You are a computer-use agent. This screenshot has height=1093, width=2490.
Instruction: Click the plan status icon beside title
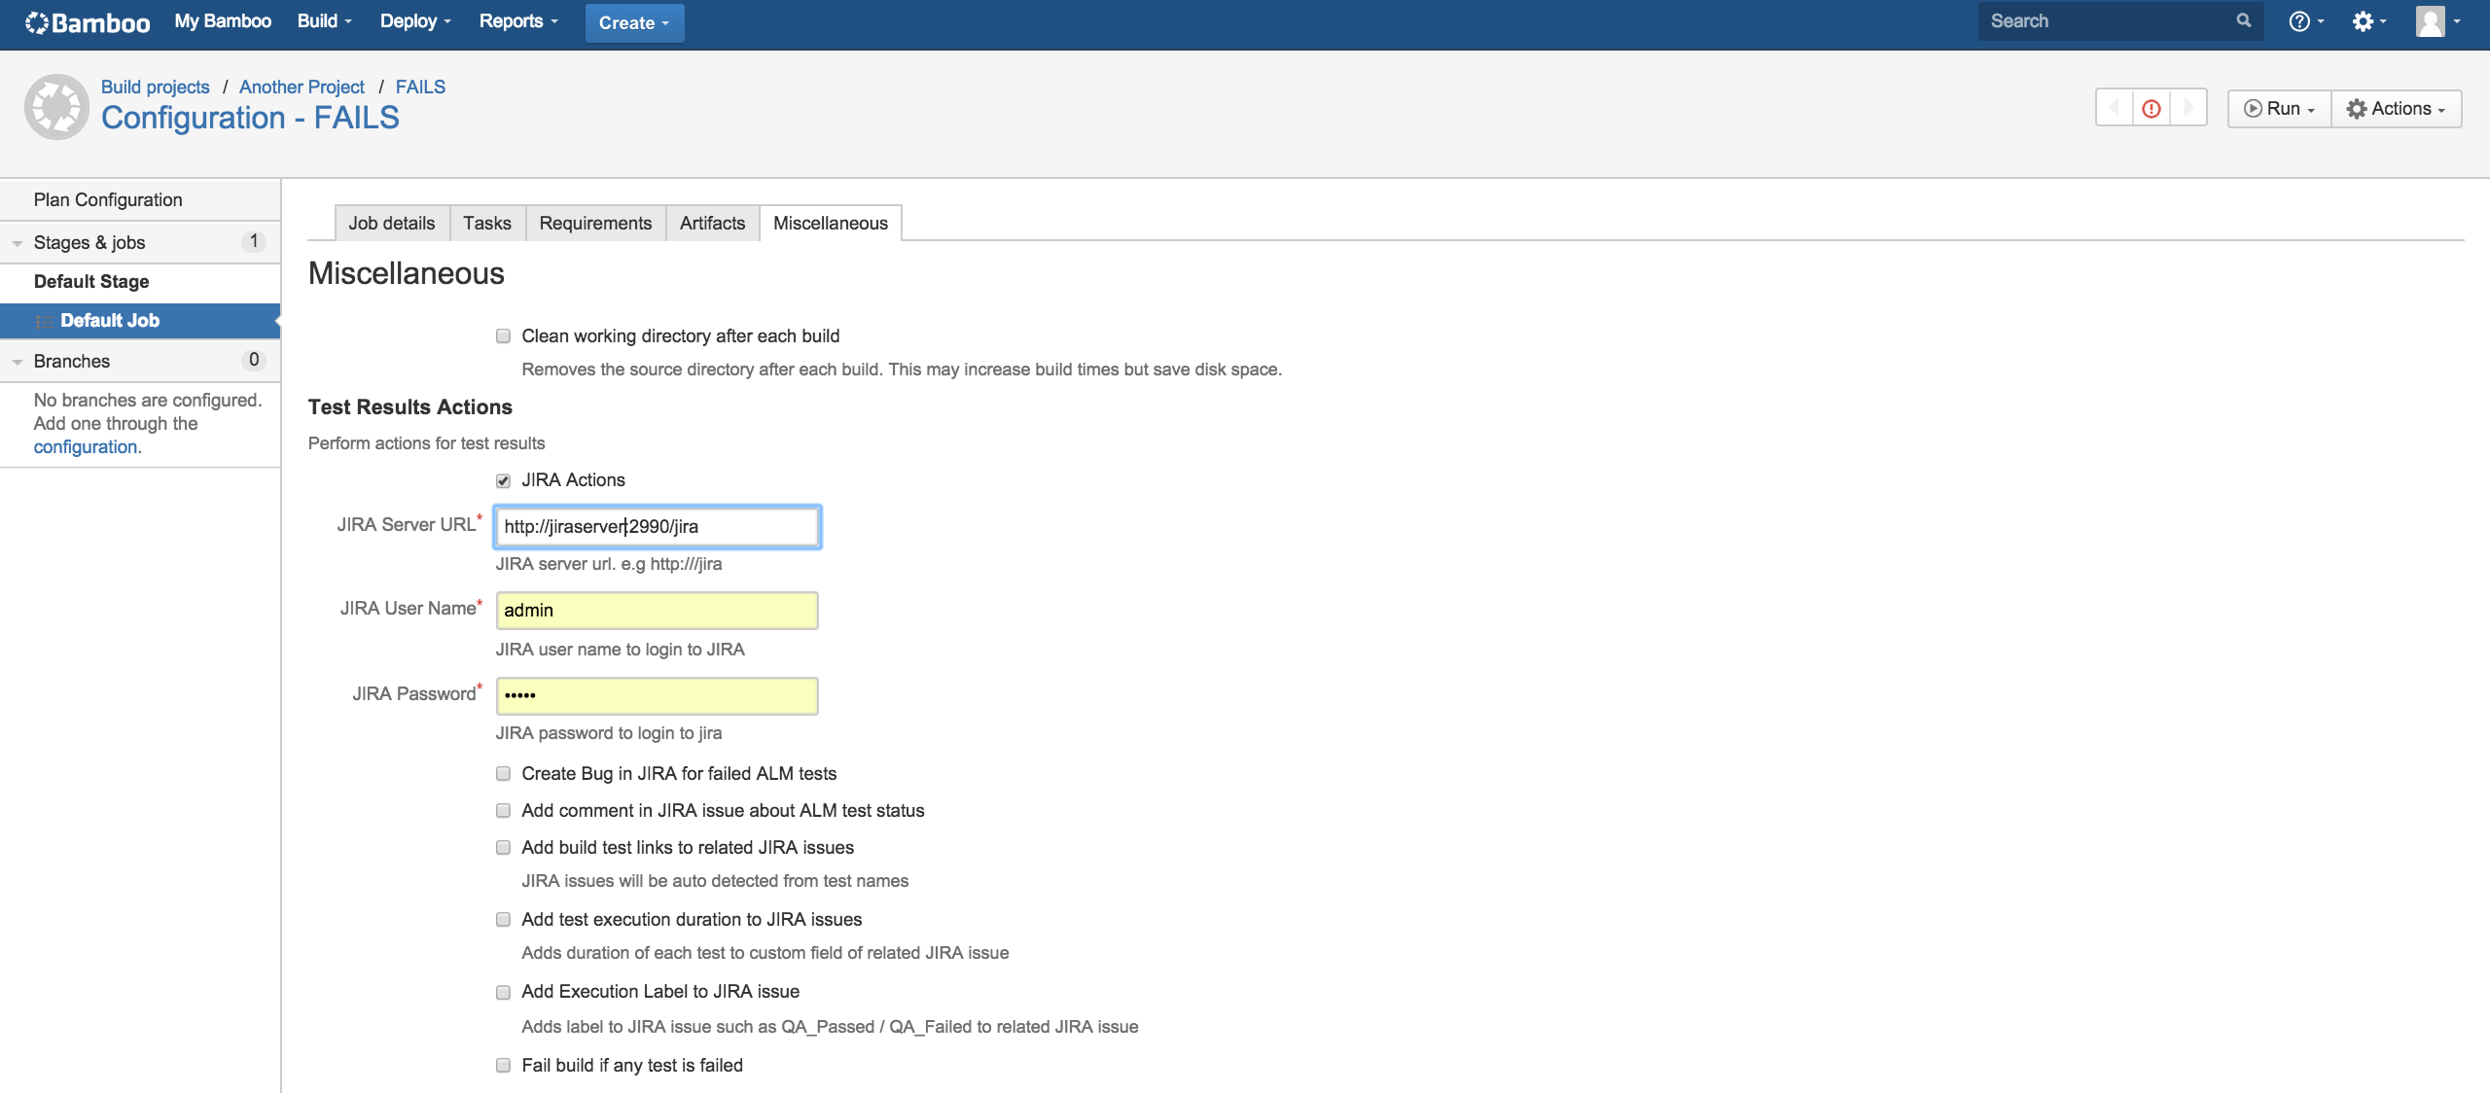[x=56, y=107]
